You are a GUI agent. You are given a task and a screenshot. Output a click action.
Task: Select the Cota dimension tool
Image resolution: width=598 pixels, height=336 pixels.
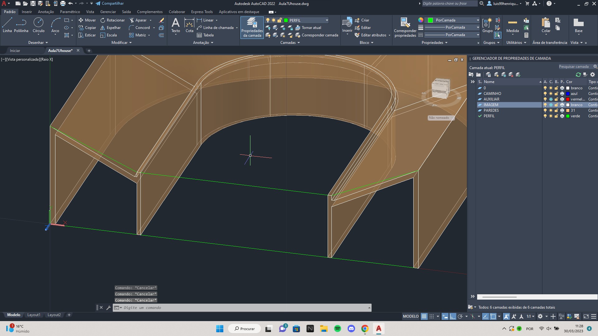[x=189, y=25]
